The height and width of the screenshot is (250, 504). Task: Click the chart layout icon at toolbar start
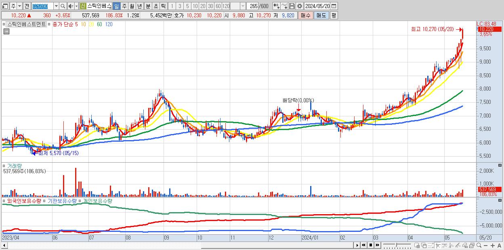[5, 6]
